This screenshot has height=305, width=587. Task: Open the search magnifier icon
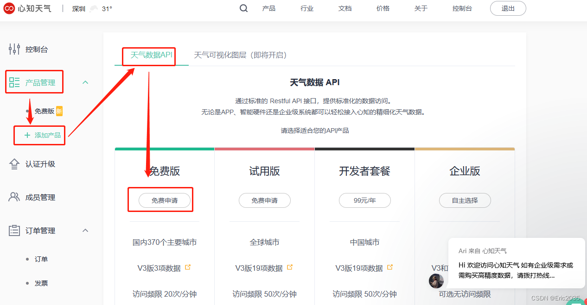tap(243, 8)
